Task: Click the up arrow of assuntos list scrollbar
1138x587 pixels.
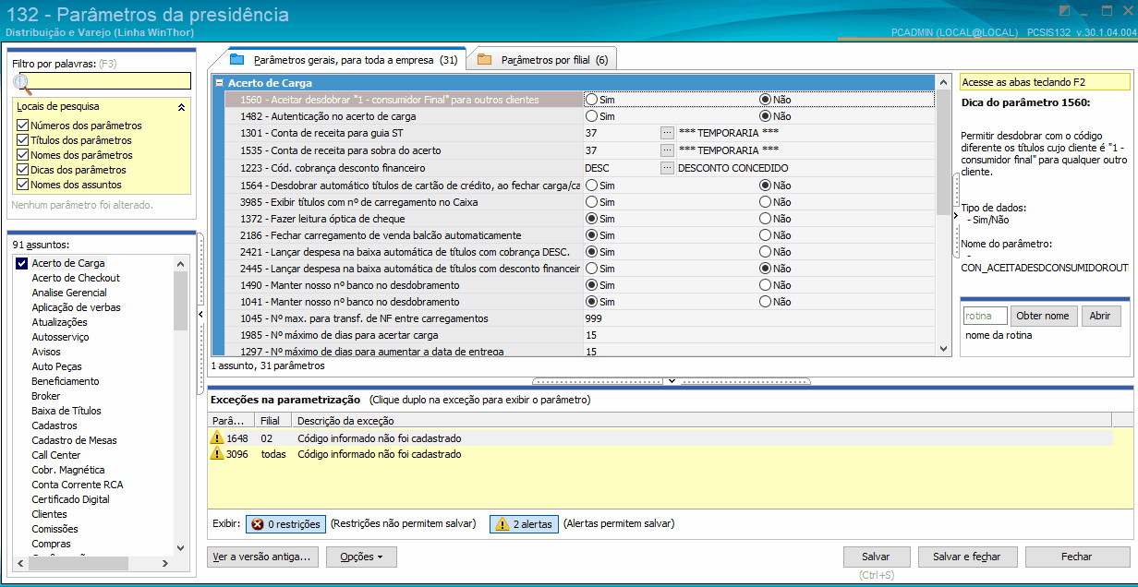Action: pyautogui.click(x=180, y=264)
